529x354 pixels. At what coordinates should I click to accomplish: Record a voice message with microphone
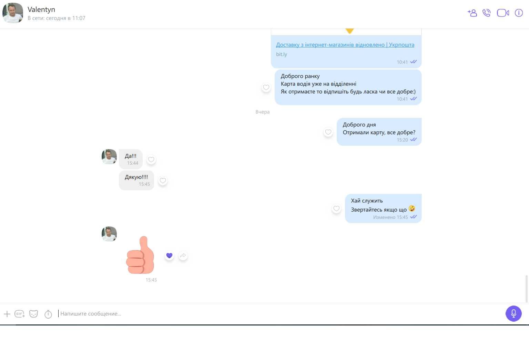(x=513, y=313)
